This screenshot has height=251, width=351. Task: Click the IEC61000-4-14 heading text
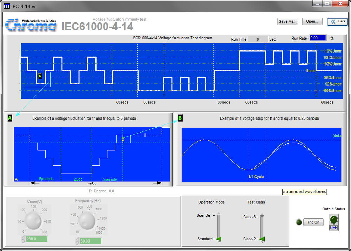[97, 27]
